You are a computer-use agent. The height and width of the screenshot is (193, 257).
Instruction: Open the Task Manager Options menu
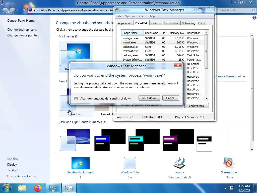(x=130, y=16)
